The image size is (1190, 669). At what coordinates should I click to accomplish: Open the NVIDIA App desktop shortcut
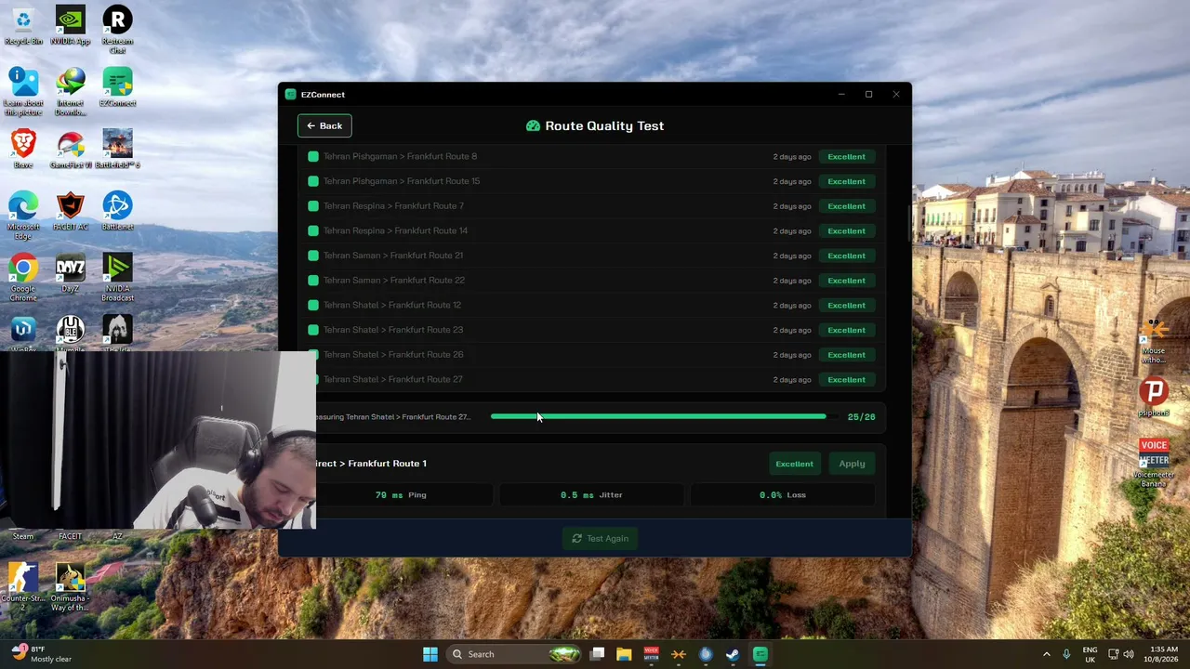tap(71, 26)
